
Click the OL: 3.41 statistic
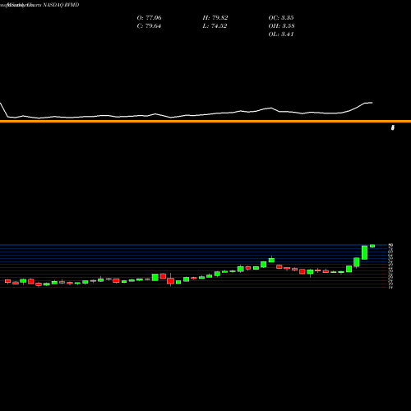tap(281, 35)
